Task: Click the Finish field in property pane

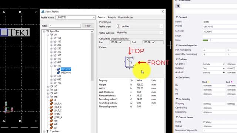Action: pyautogui.click(x=220, y=36)
